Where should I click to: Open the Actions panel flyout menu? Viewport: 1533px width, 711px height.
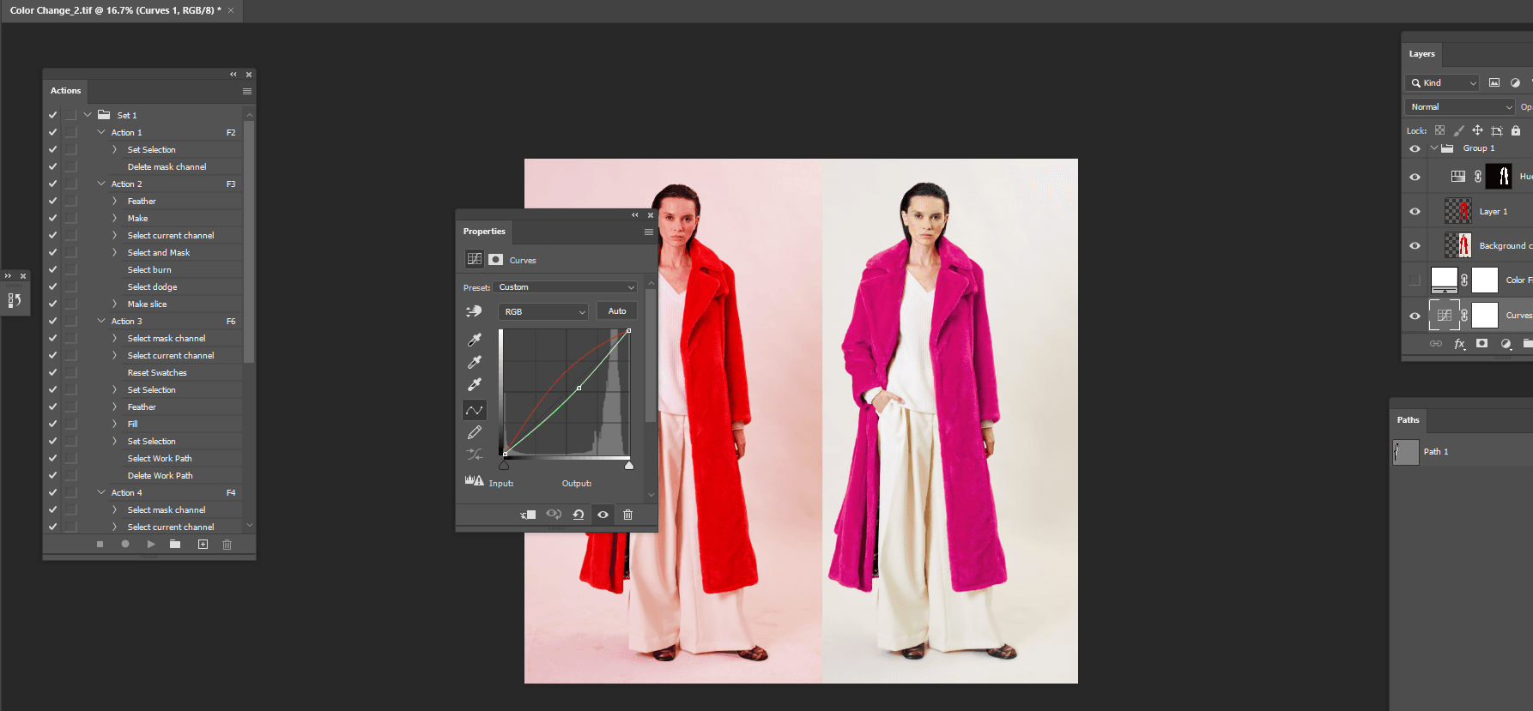[247, 91]
